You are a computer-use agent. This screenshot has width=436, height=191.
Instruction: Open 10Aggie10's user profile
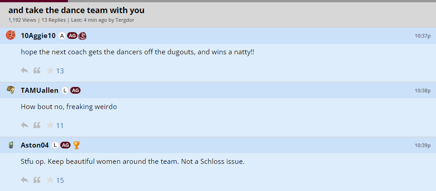pos(38,36)
